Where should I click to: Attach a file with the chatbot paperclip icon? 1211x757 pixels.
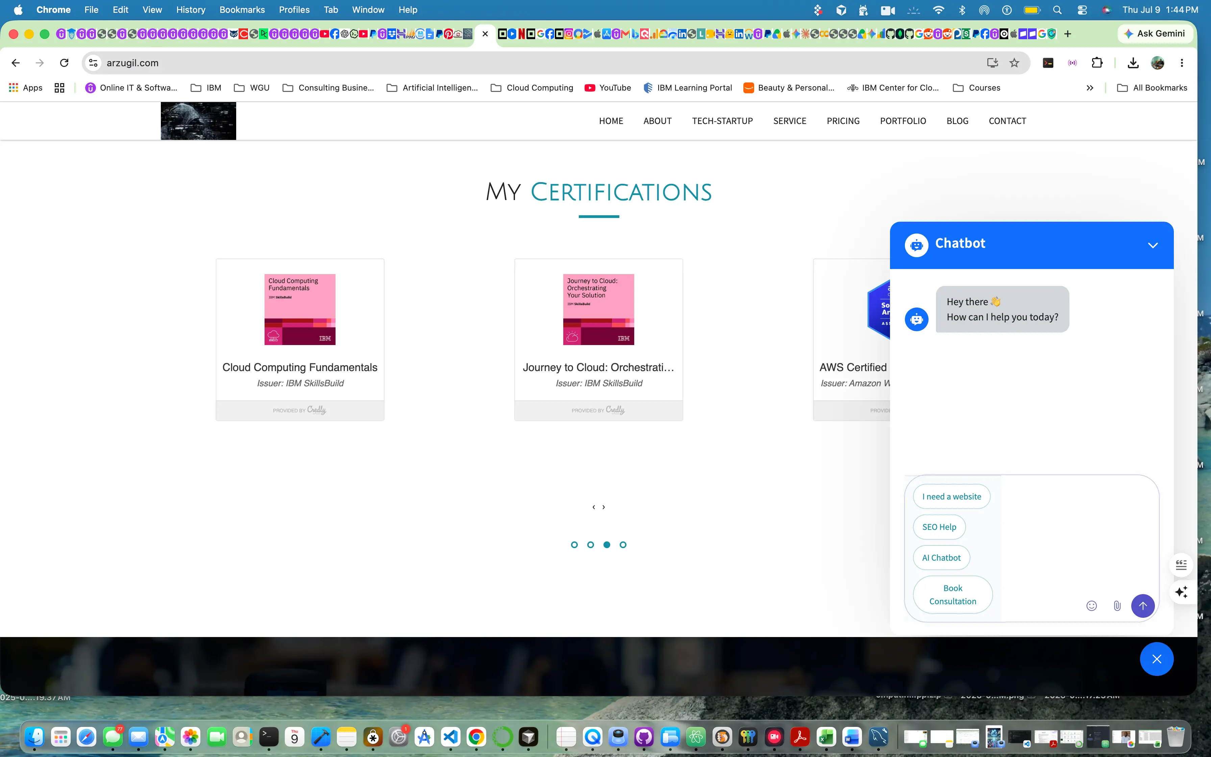point(1117,606)
